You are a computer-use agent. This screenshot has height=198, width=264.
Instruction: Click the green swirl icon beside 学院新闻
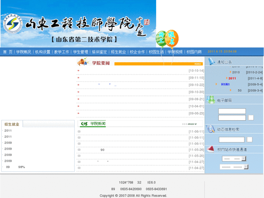(x=84, y=124)
